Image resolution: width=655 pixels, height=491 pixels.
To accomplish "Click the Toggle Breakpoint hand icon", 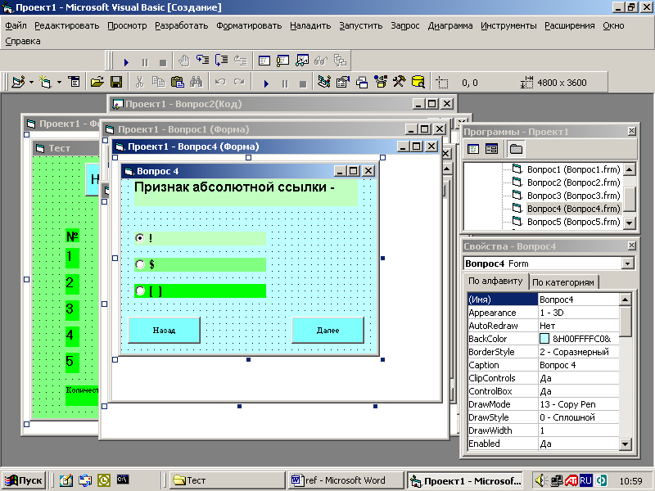I will coord(183,61).
